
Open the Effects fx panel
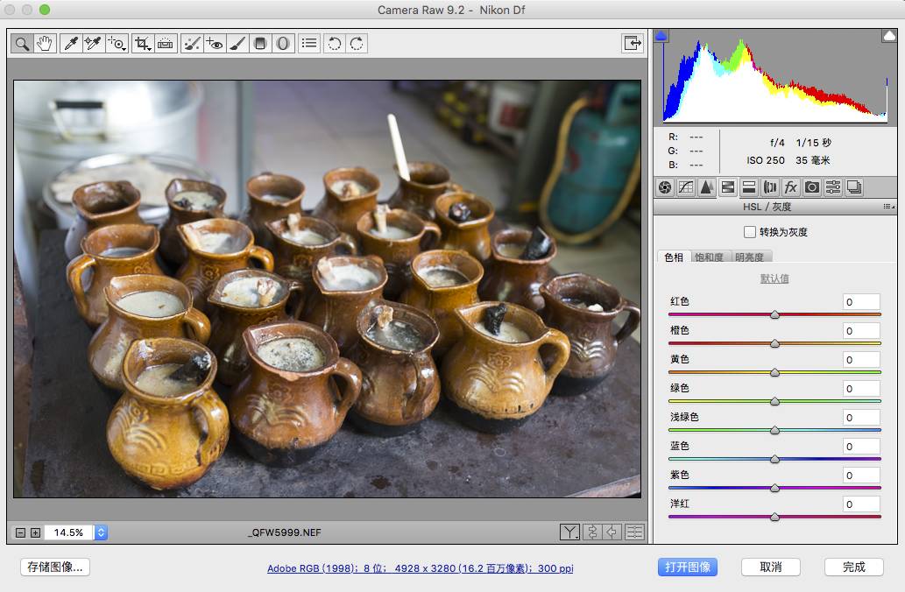[791, 187]
